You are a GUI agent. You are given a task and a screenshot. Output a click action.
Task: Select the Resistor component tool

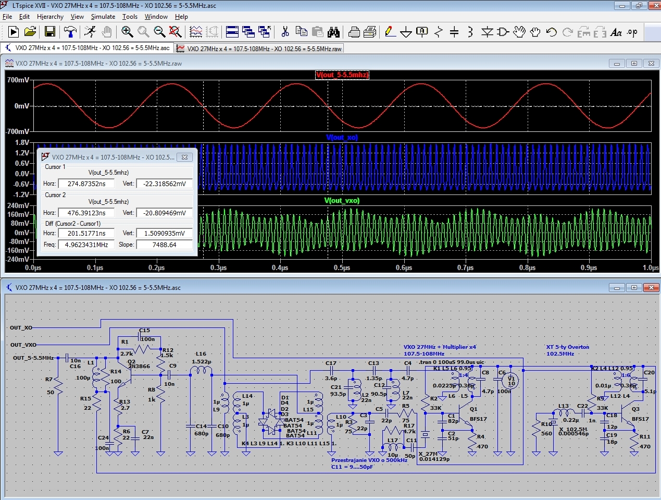(x=438, y=32)
